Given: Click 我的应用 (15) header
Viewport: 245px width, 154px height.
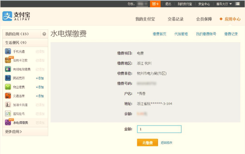Looking at the screenshot, I should (x=17, y=34).
